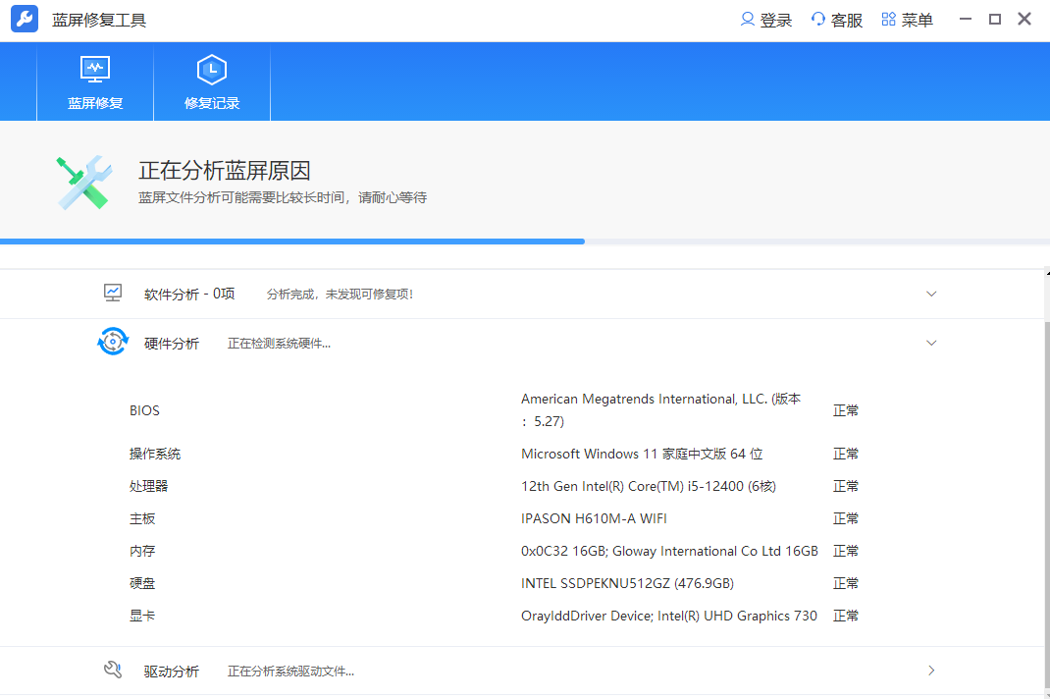Minimize the 蓝屏修复工具 window
1050x699 pixels.
tap(965, 19)
